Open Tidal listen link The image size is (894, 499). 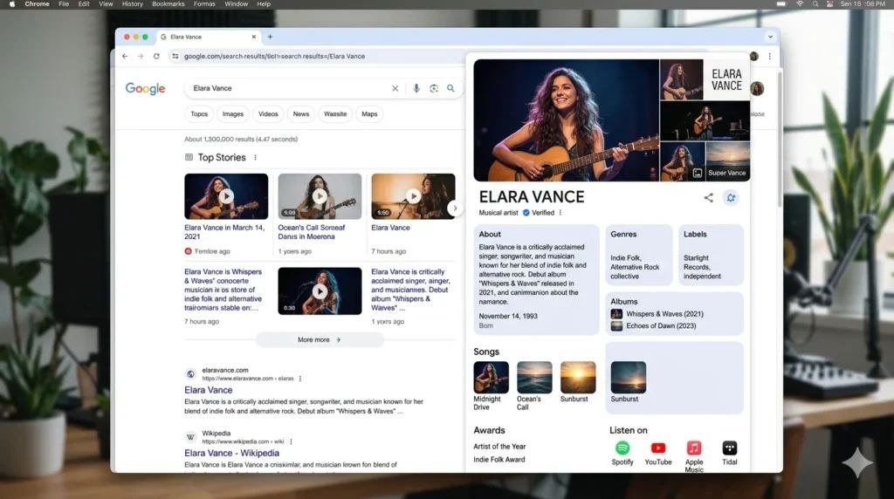[x=730, y=454]
